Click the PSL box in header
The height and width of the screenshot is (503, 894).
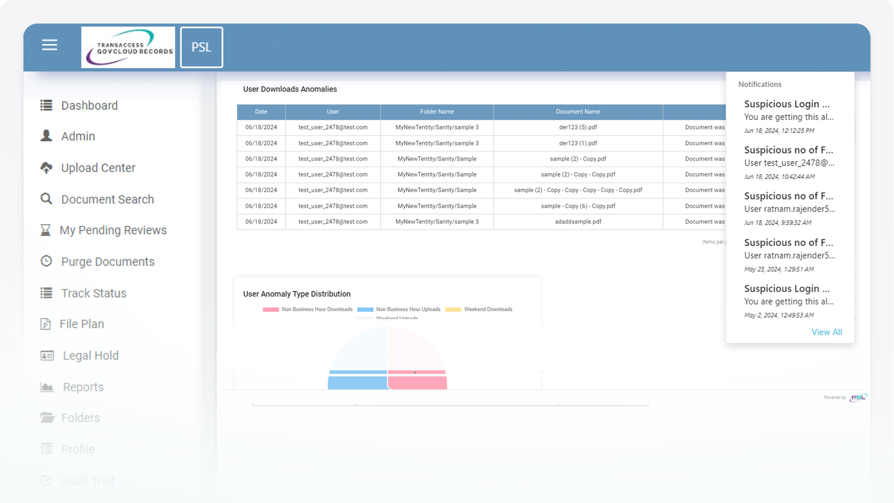pyautogui.click(x=202, y=48)
